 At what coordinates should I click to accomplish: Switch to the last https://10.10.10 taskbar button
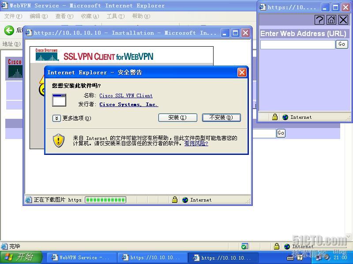click(x=224, y=257)
